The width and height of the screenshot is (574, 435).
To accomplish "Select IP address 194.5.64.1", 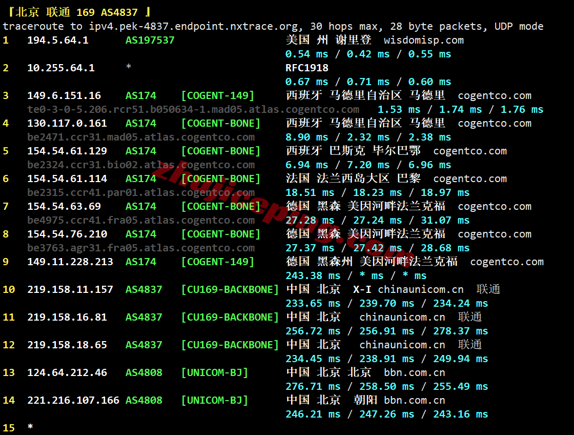I will (x=58, y=40).
